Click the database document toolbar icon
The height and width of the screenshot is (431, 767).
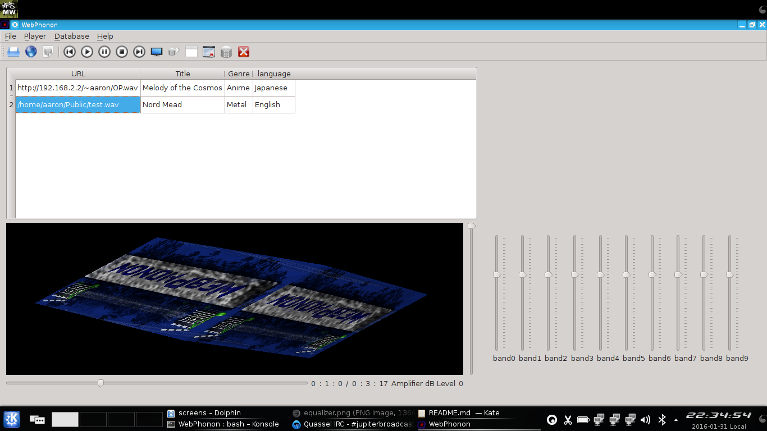point(48,52)
